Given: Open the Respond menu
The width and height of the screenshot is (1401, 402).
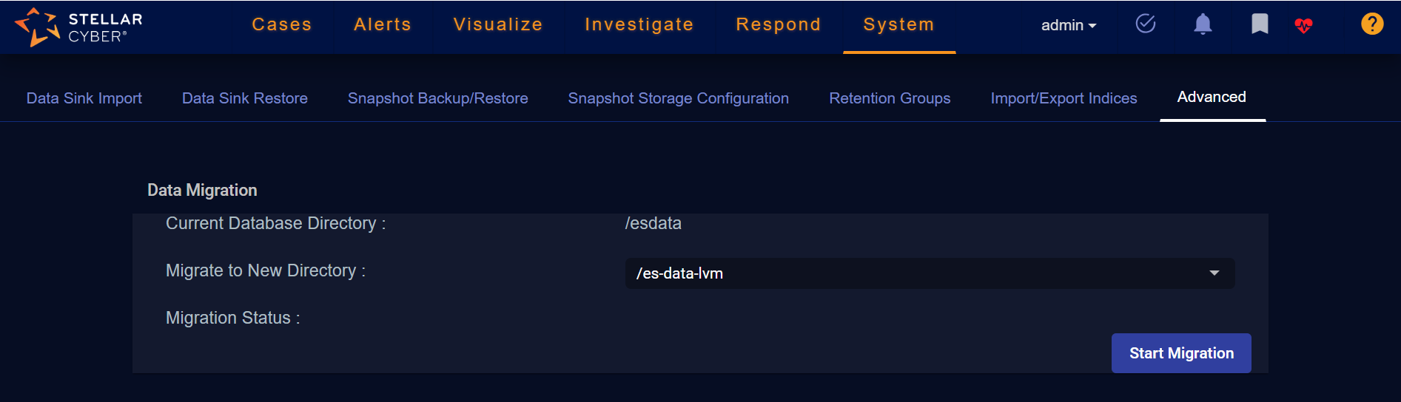Looking at the screenshot, I should 778,24.
